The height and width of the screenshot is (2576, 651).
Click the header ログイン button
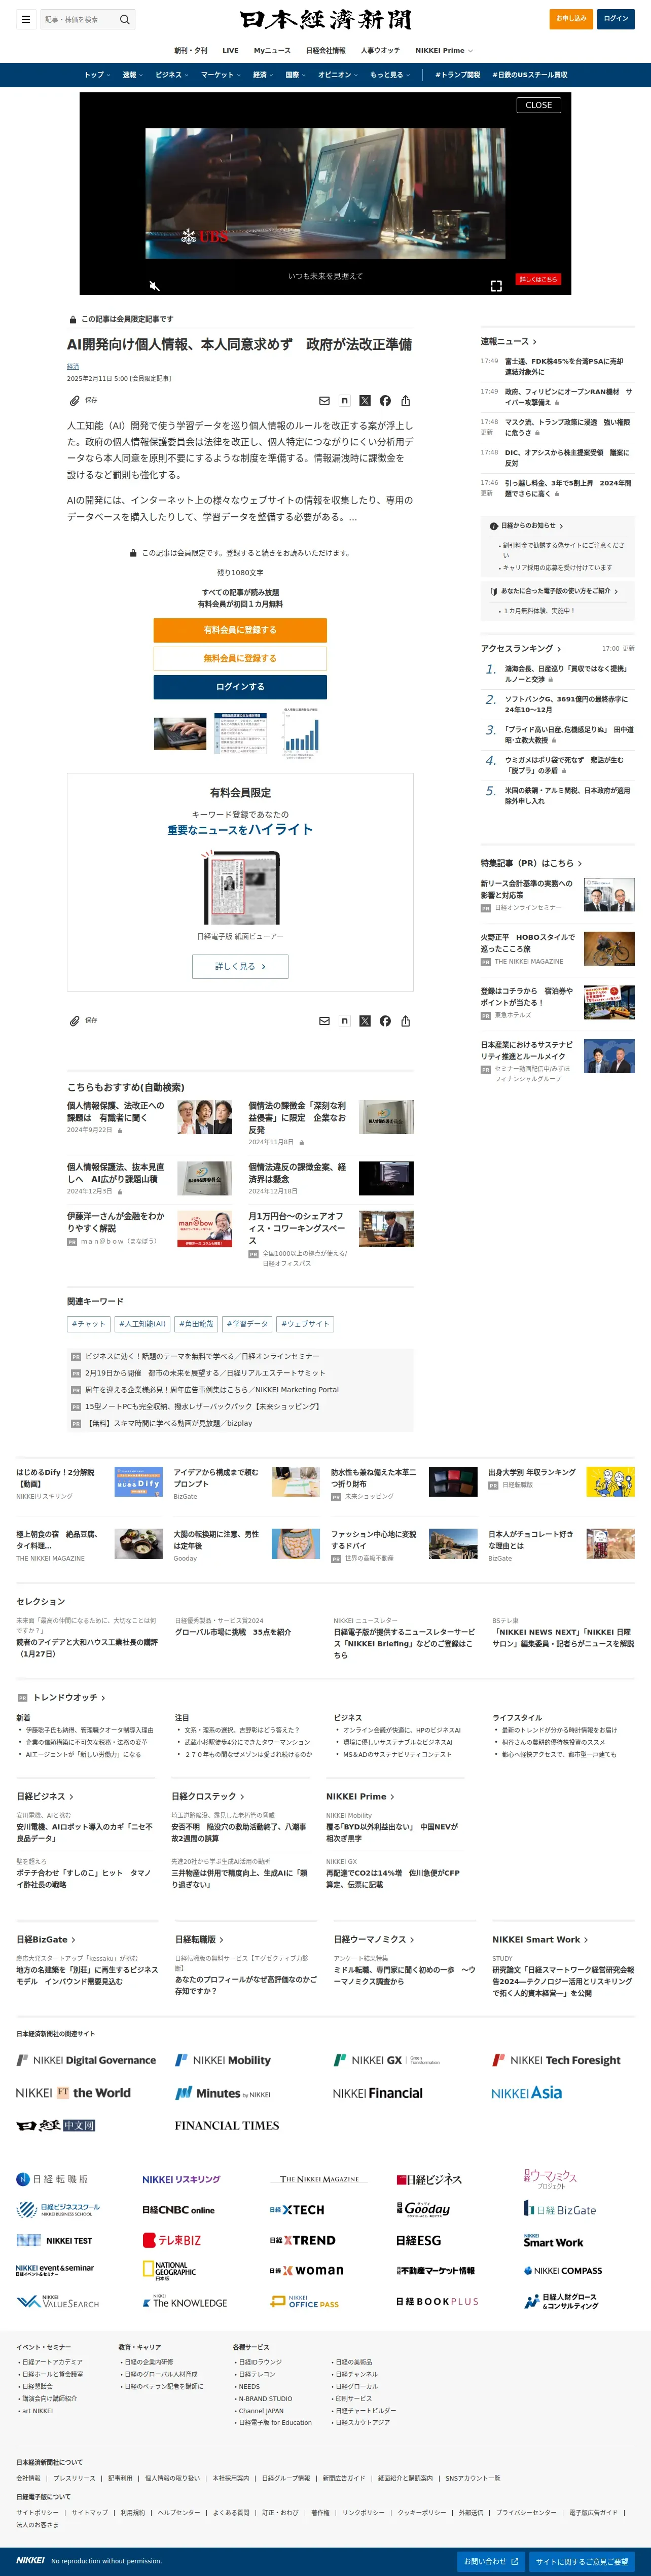[617, 18]
